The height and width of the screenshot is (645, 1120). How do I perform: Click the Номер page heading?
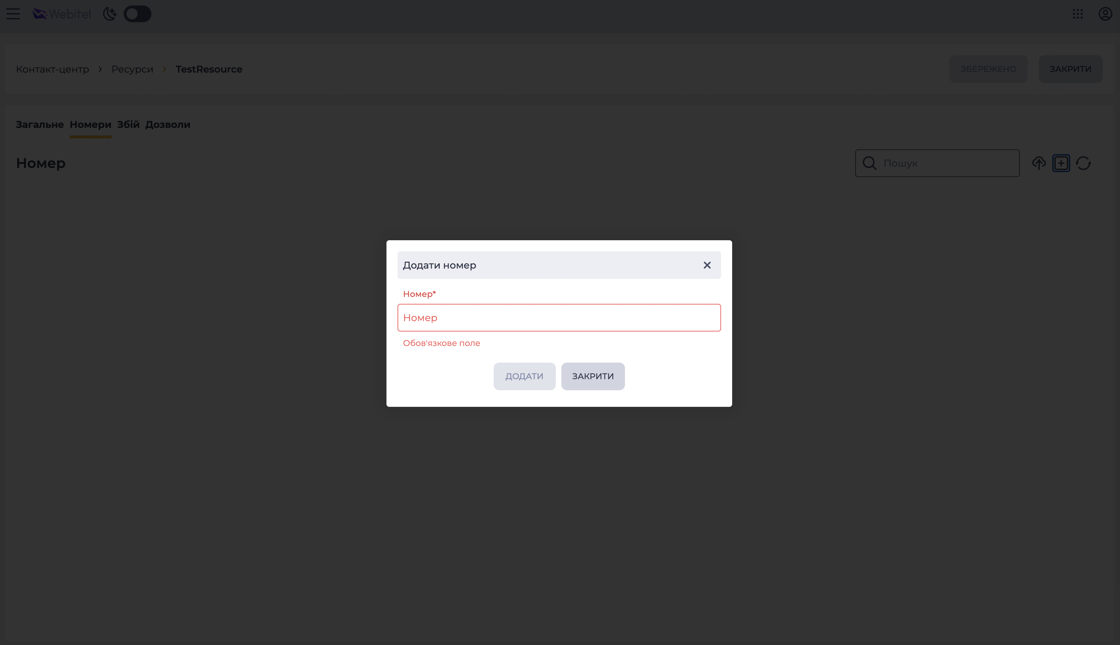[x=41, y=163]
